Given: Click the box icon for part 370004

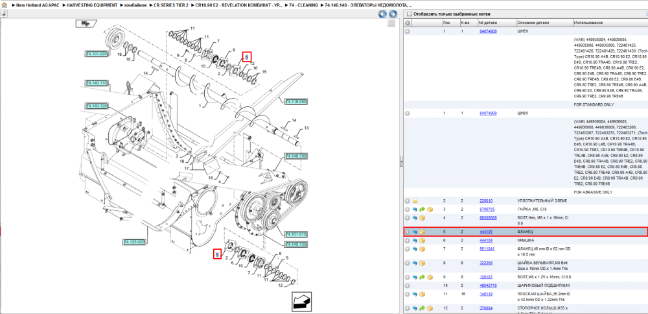Looking at the screenshot, I should [x=430, y=309].
